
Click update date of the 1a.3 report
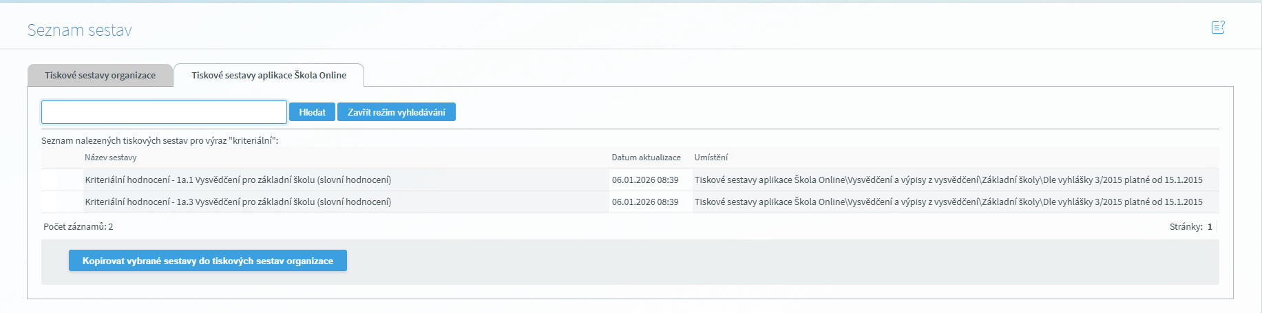click(645, 202)
